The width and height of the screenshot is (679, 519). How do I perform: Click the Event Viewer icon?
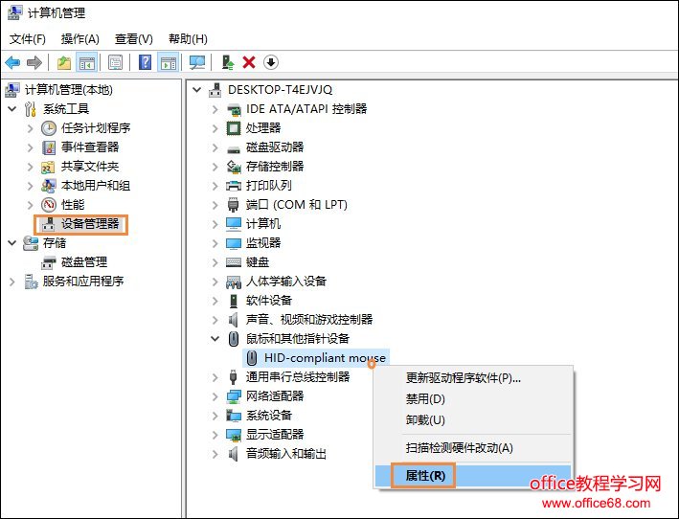pos(49,147)
